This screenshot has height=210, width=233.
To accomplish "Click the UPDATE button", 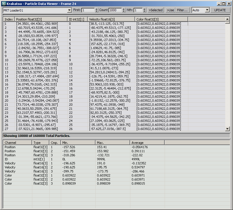I will tap(220, 10).
